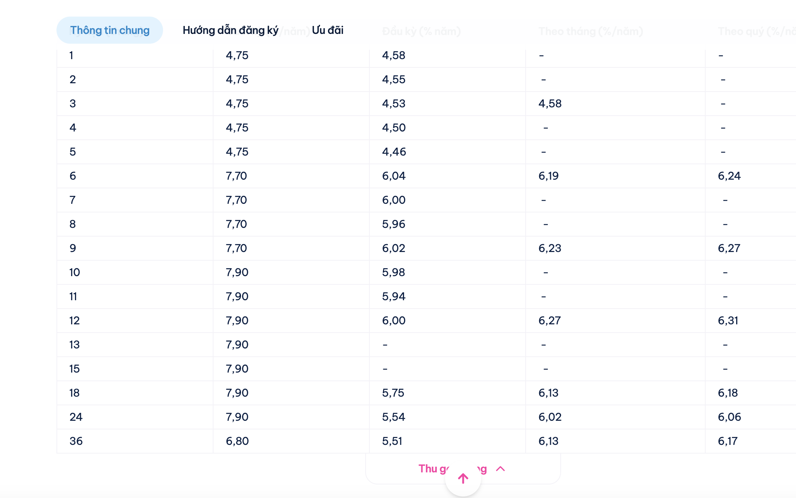
Task: Select the 36-month term row label
Action: (x=76, y=441)
